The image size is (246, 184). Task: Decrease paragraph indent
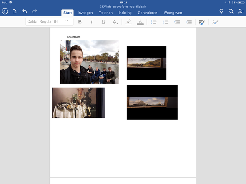(177, 22)
